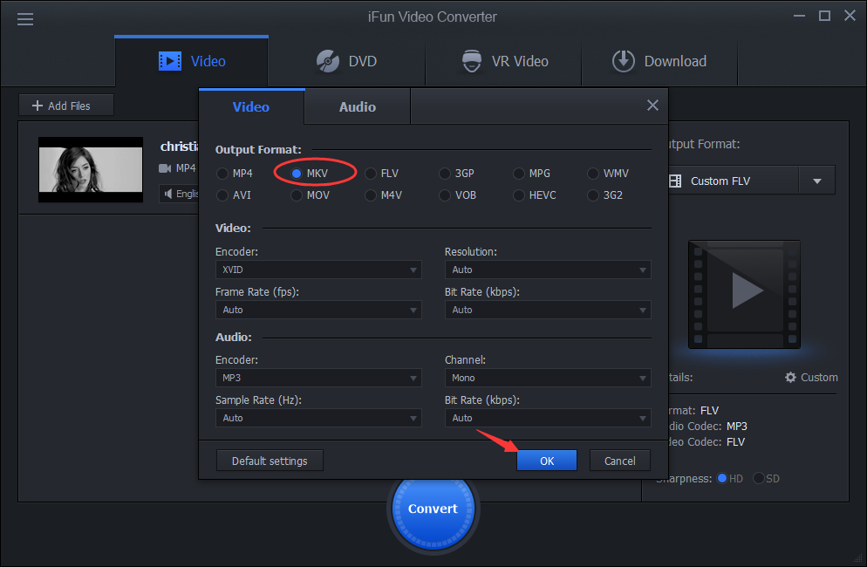867x567 pixels.
Task: Click the camera MP4 icon in file row
Action: click(x=165, y=168)
